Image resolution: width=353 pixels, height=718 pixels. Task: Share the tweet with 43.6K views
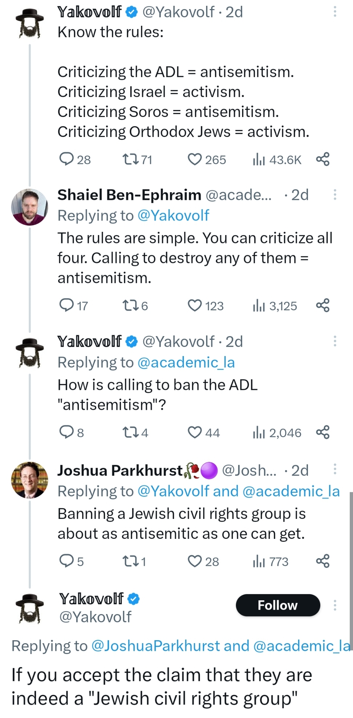pos(322,159)
